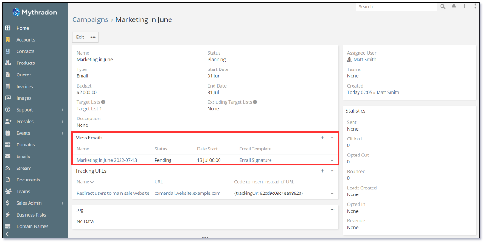This screenshot has height=244, width=485.
Task: Open Business Risks menu item
Action: tap(31, 215)
